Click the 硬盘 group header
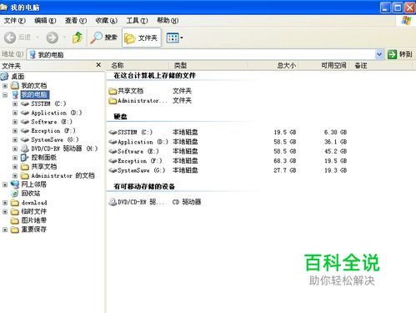The image size is (416, 313). coord(120,117)
